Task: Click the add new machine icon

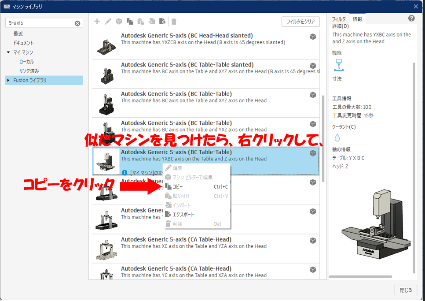Action: pyautogui.click(x=97, y=21)
